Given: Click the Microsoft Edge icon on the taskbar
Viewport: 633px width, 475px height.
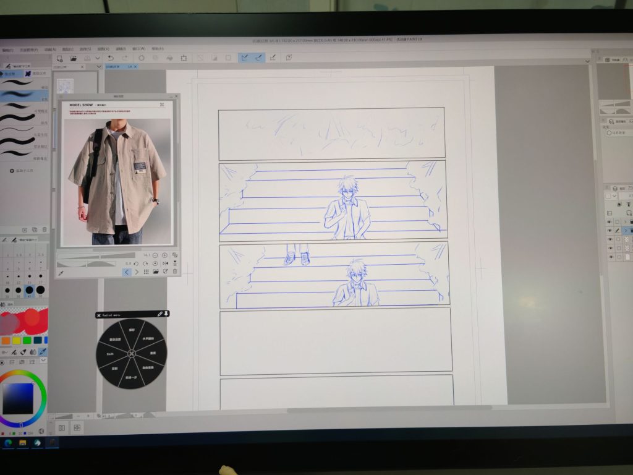Looking at the screenshot, I should (x=7, y=443).
